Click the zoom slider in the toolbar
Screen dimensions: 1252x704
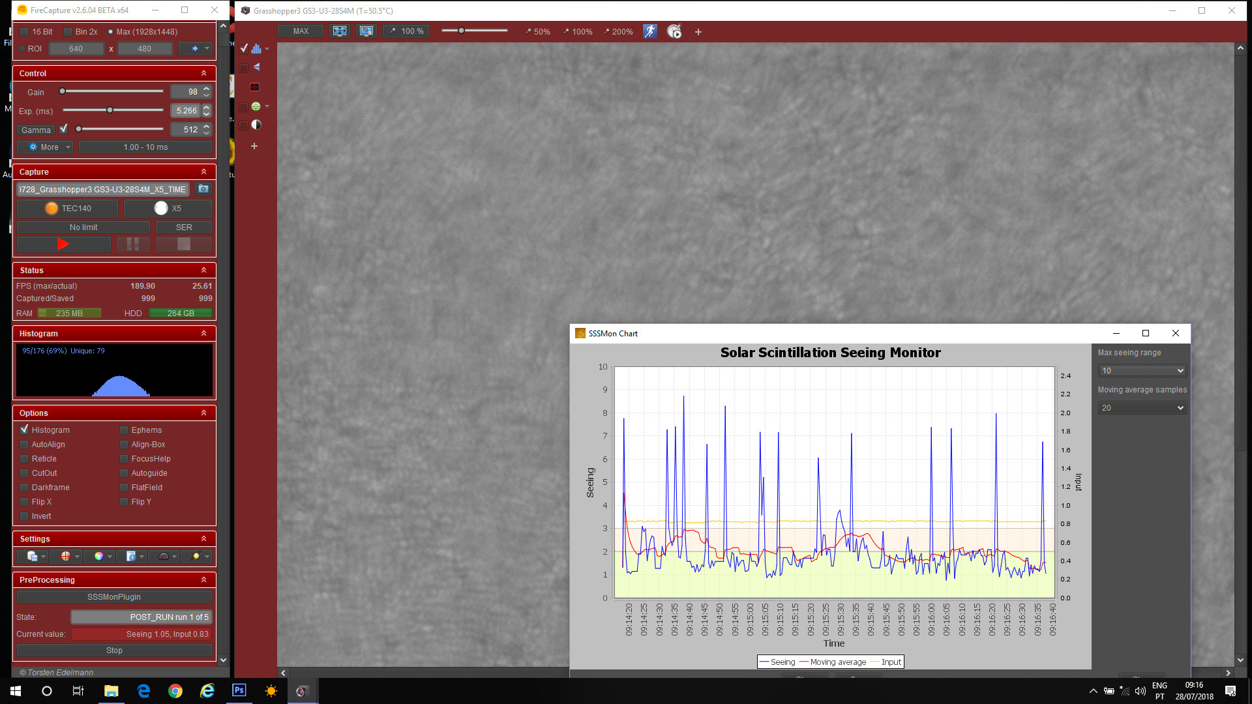(461, 31)
